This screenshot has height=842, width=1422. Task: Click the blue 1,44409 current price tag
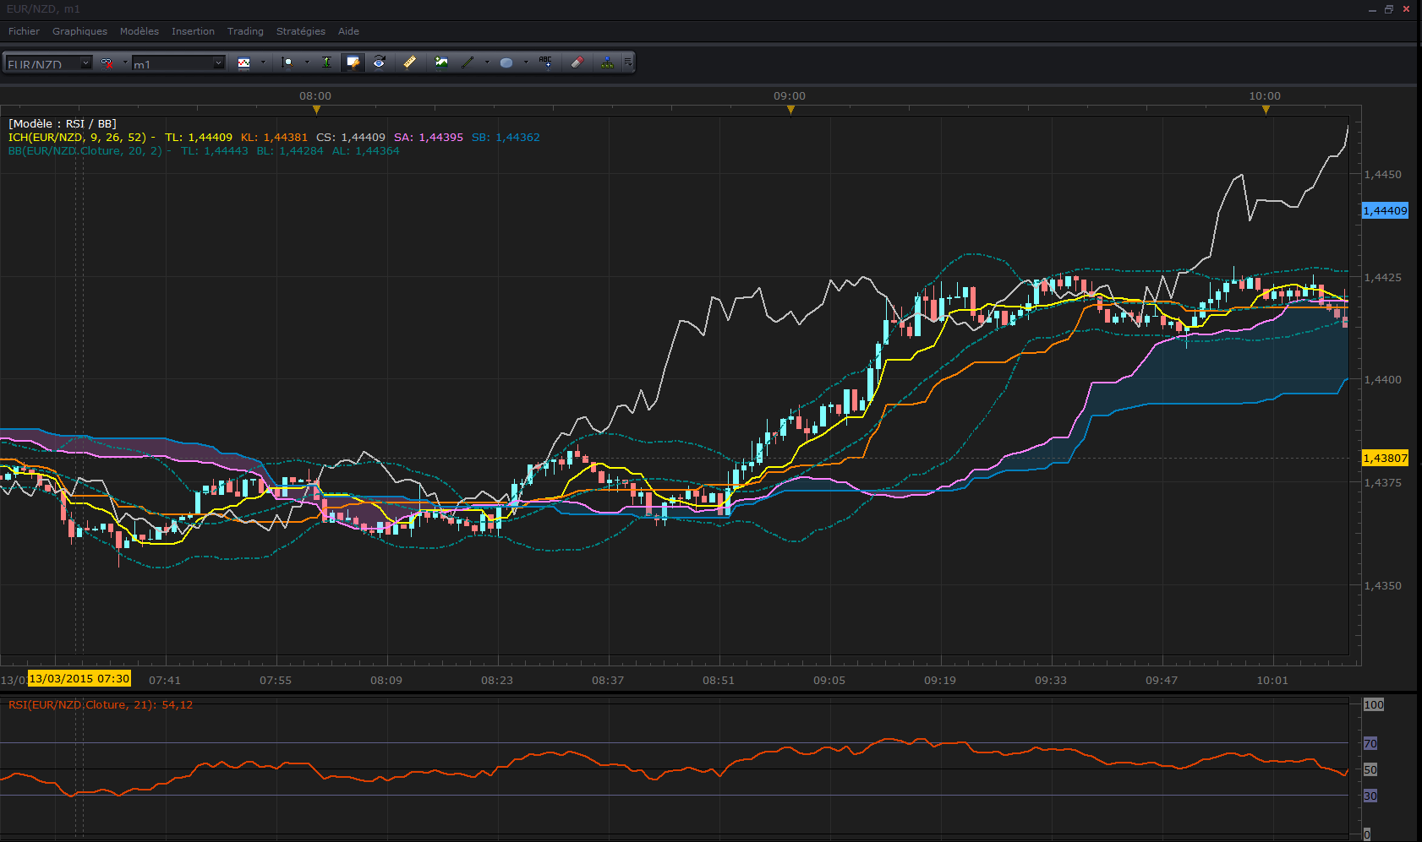coord(1385,210)
